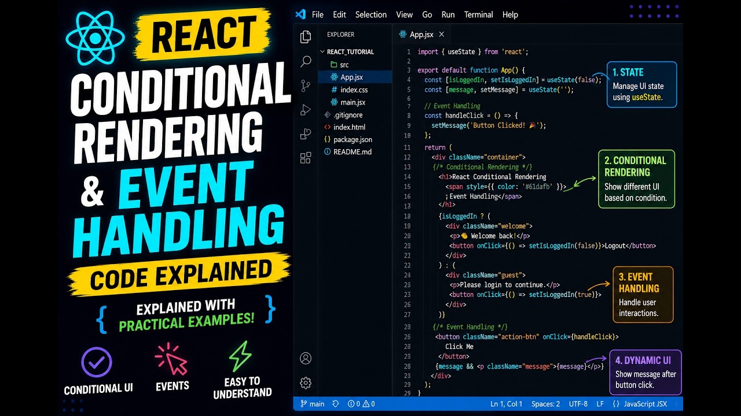Open the Terminal menu
The image size is (741, 416).
(x=478, y=14)
